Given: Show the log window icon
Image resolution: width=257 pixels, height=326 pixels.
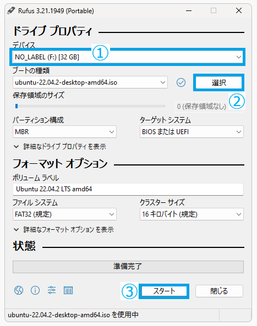Looking at the screenshot, I should click(x=68, y=290).
